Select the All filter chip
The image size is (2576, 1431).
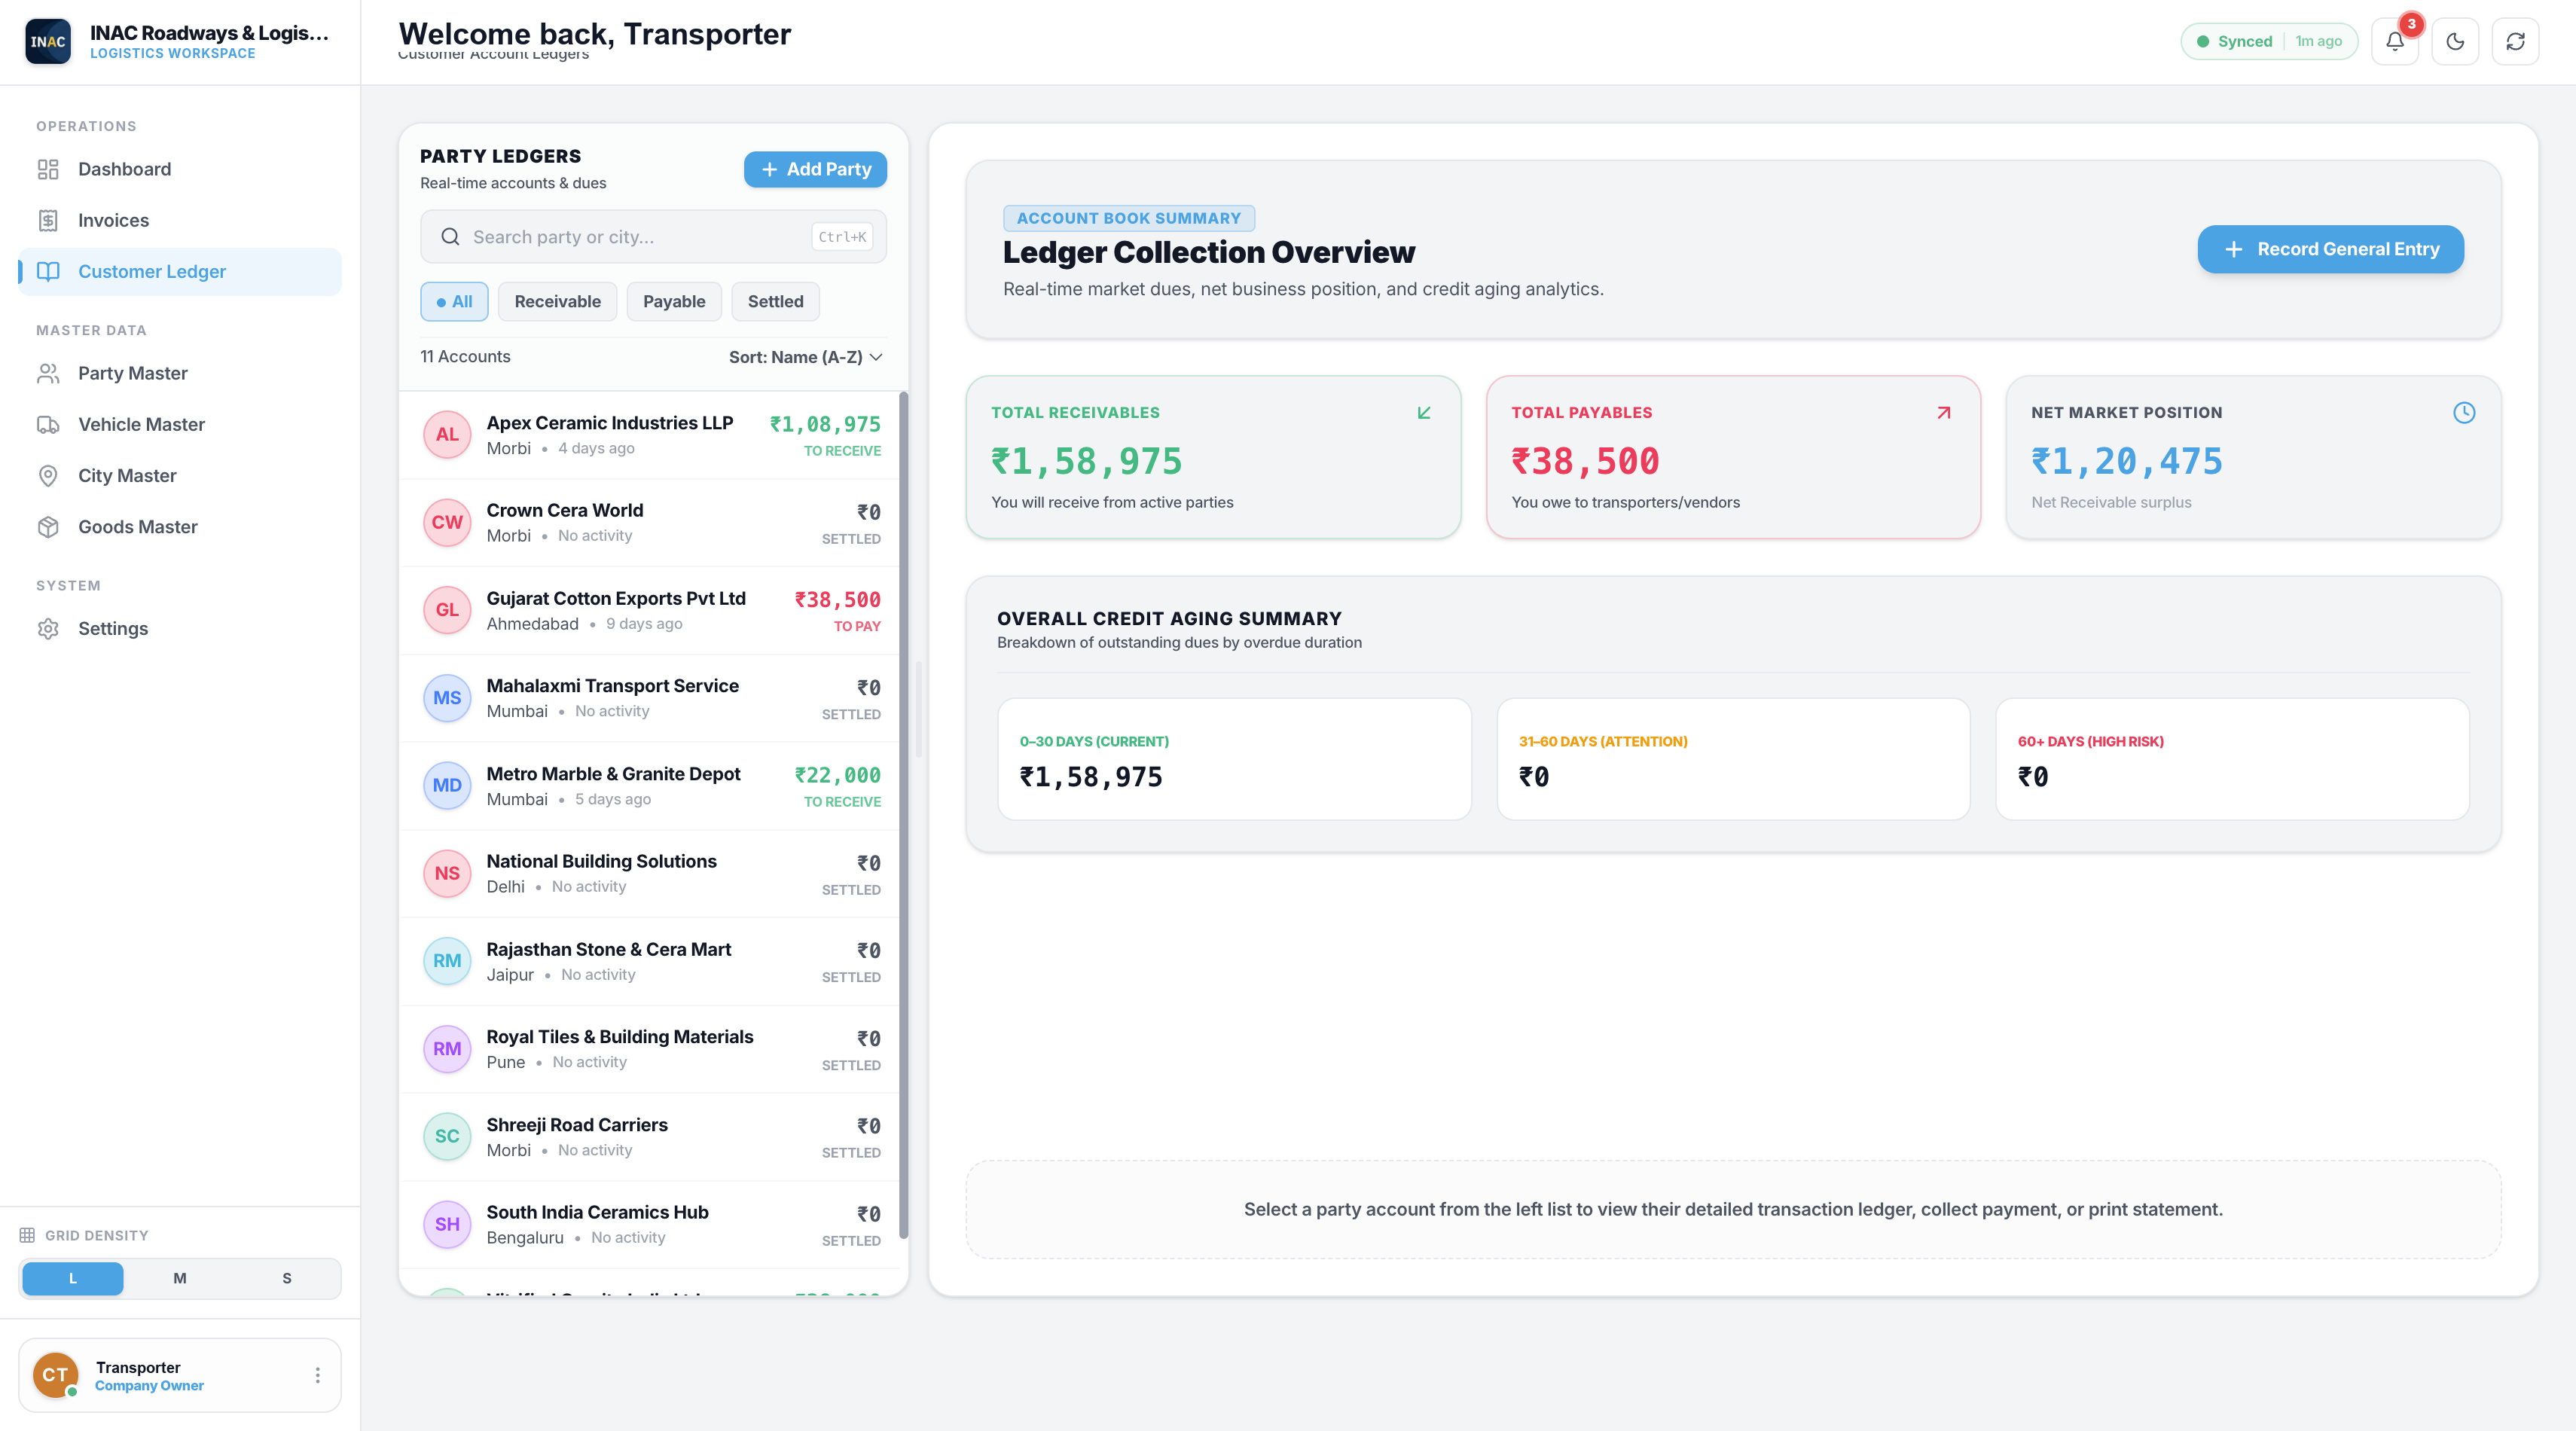454,301
